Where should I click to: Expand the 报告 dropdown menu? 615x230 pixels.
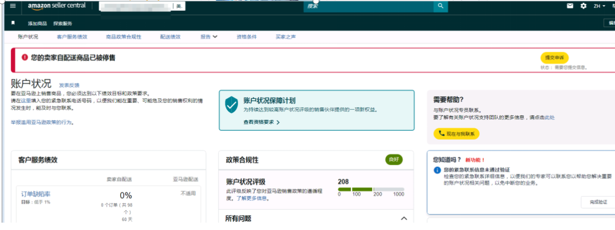pyautogui.click(x=209, y=37)
